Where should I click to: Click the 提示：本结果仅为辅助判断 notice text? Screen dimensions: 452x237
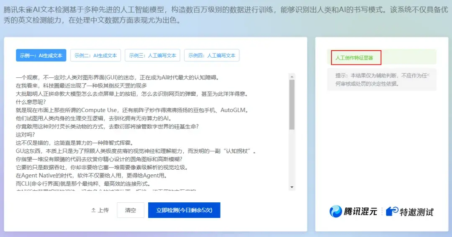click(381, 79)
